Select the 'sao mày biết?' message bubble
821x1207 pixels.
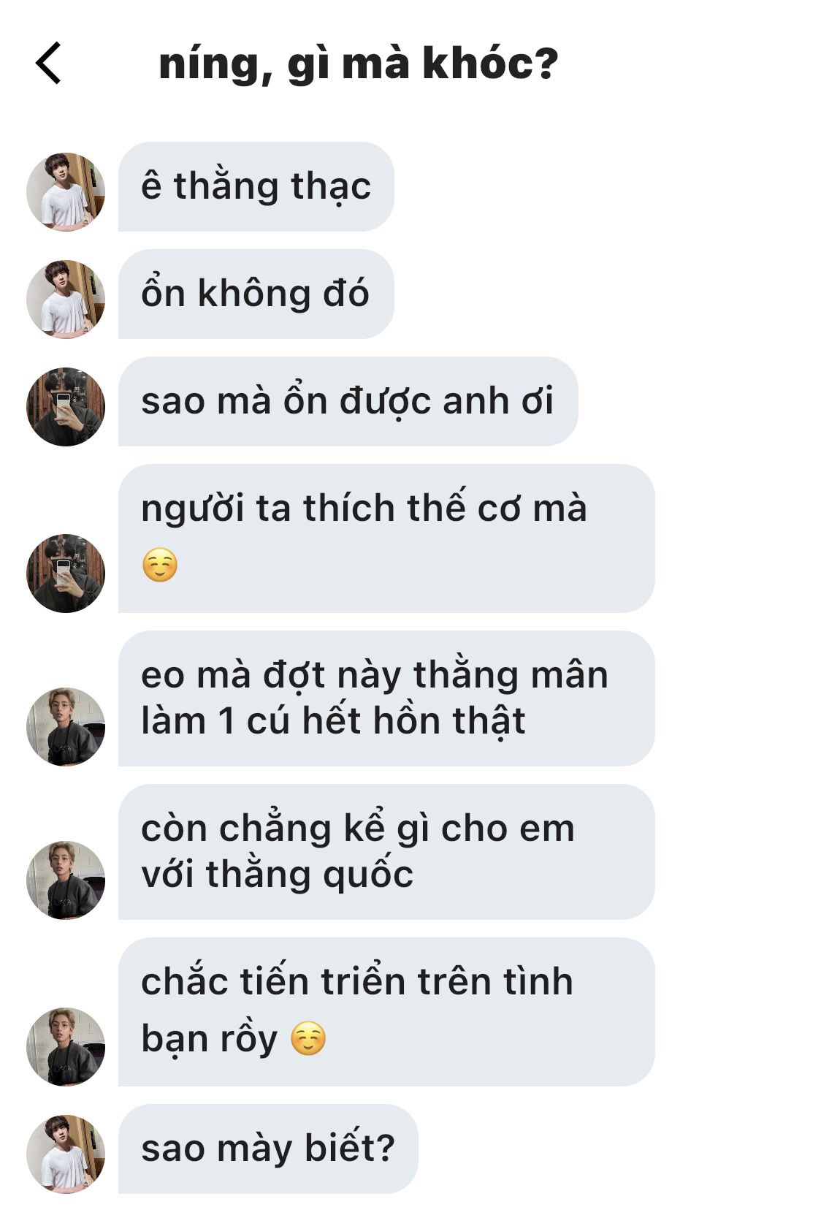(268, 1149)
